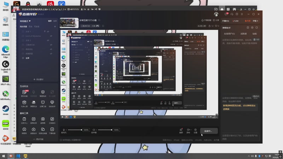Open 场景切换器 scene switcher
The width and height of the screenshot is (283, 159).
(43, 131)
